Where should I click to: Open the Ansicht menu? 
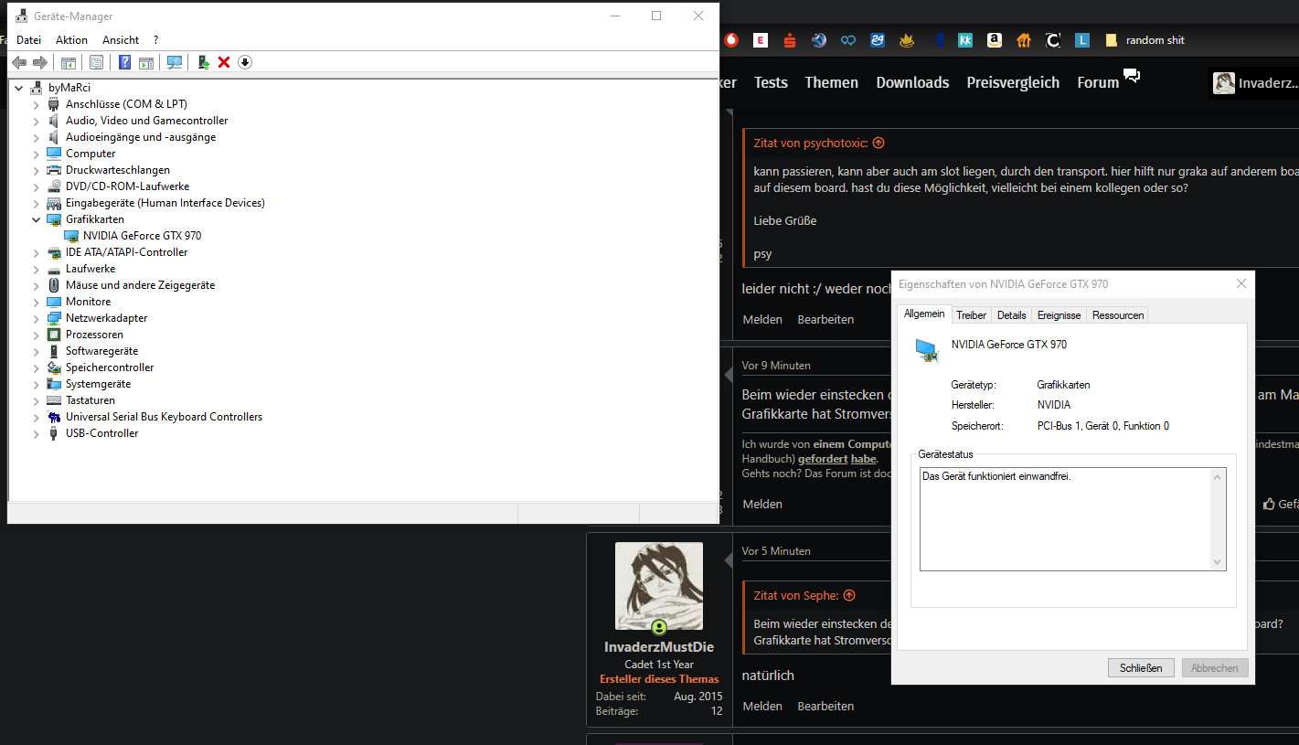121,40
